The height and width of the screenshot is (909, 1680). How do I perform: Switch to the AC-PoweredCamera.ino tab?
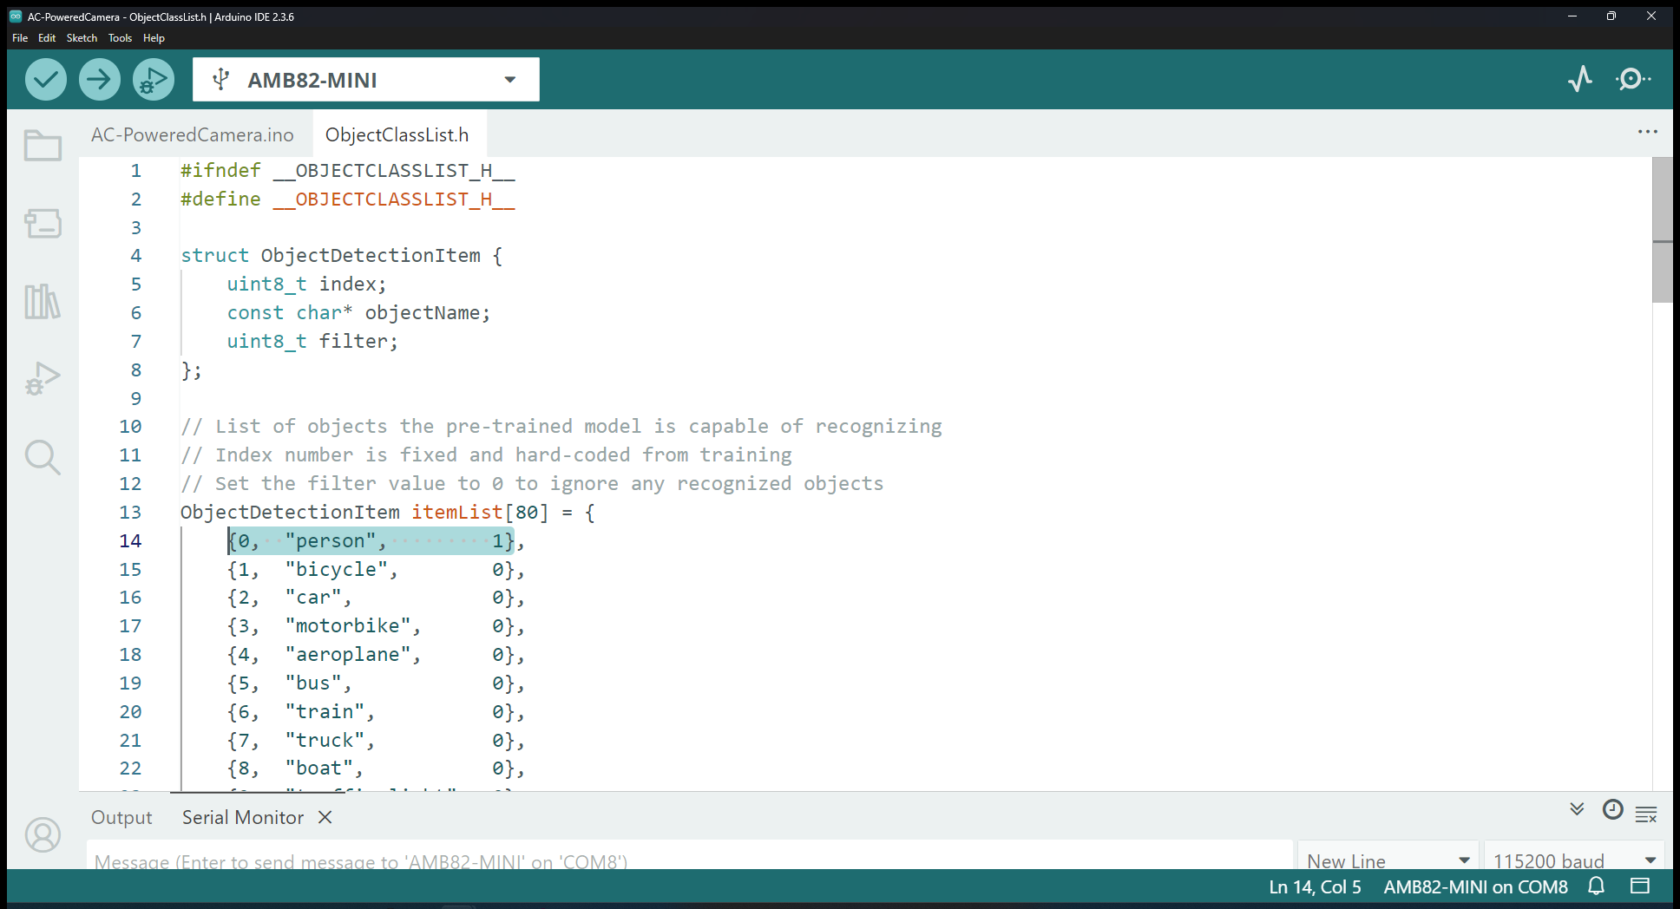(x=193, y=134)
